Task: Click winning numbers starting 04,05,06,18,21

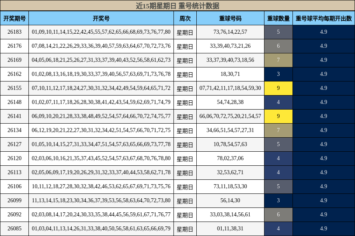Action: (101, 60)
